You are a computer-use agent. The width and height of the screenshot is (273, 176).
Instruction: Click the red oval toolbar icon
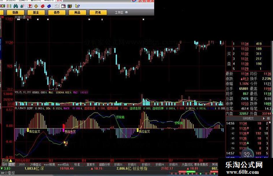42,6
